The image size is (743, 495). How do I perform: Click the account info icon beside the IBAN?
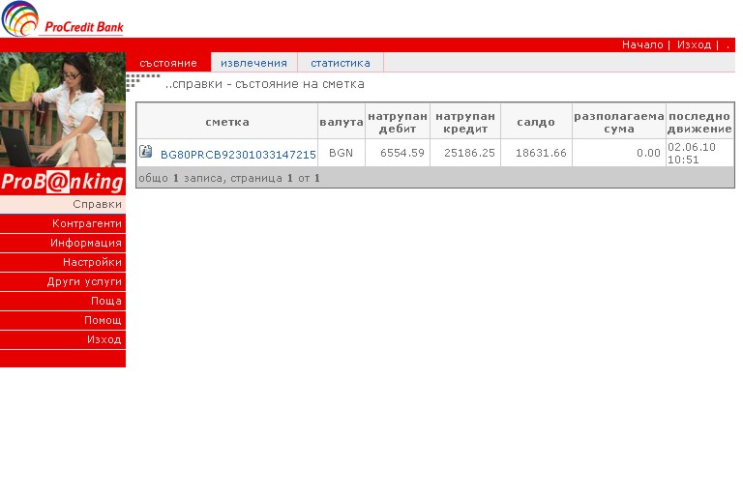[145, 152]
